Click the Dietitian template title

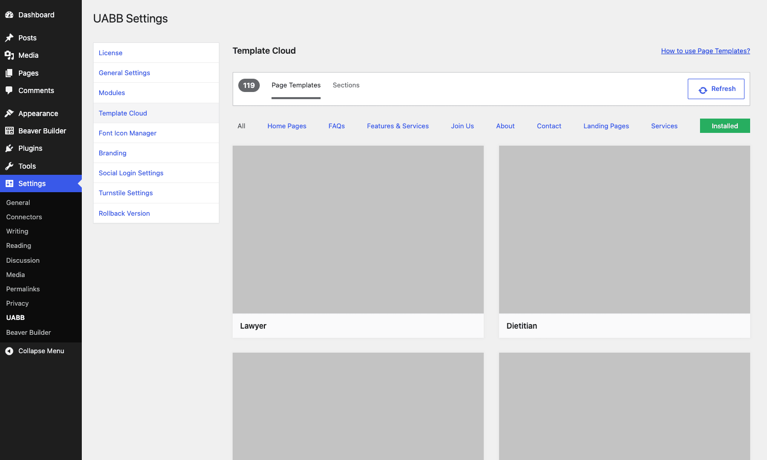point(522,326)
